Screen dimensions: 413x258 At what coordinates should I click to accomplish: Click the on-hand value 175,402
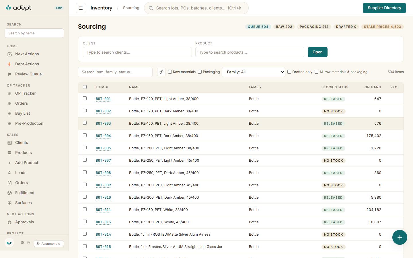click(374, 136)
